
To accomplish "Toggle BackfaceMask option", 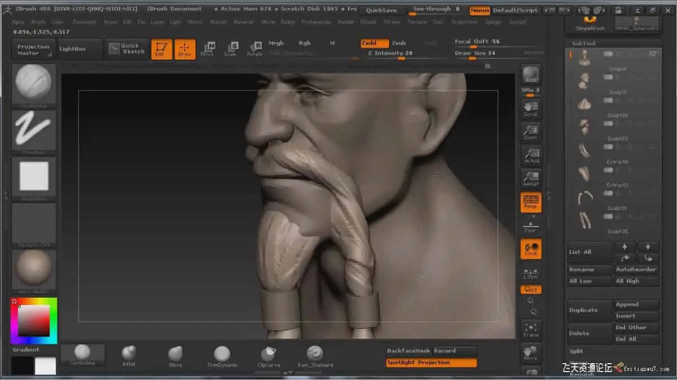I will click(x=409, y=351).
